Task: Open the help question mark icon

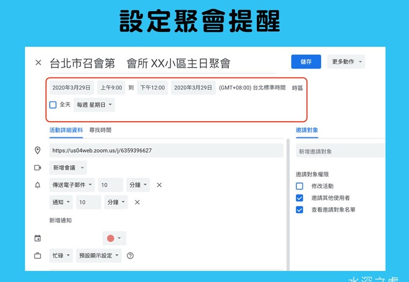Action: (130, 256)
